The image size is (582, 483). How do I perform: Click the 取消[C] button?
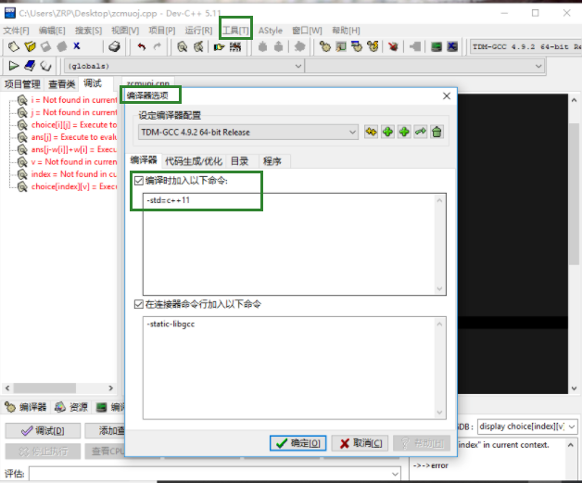tap(360, 443)
